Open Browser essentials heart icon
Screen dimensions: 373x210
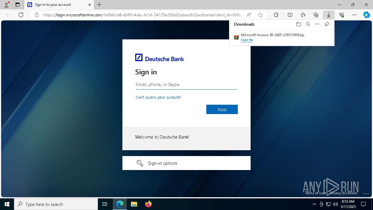click(x=342, y=15)
